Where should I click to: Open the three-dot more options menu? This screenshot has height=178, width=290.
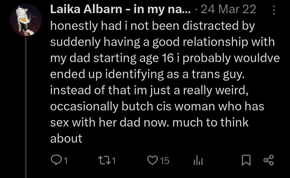tap(274, 10)
